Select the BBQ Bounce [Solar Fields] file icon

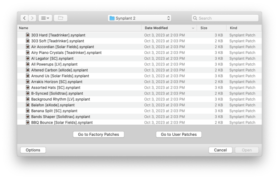(28, 122)
